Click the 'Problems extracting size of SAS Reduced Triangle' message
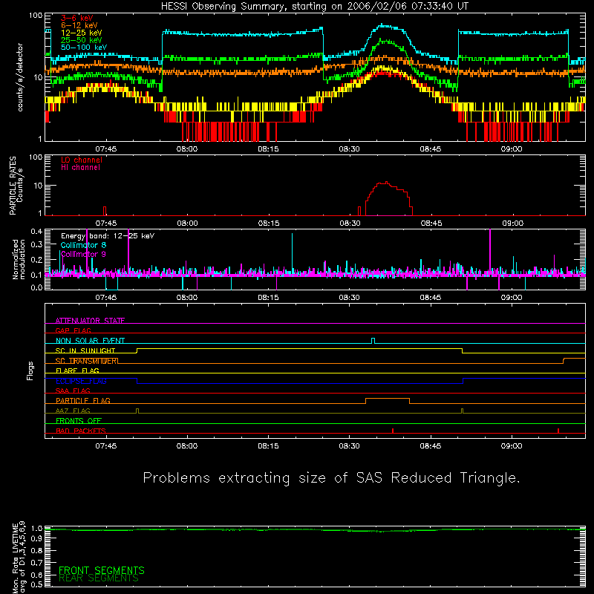The width and height of the screenshot is (594, 594). [x=331, y=478]
